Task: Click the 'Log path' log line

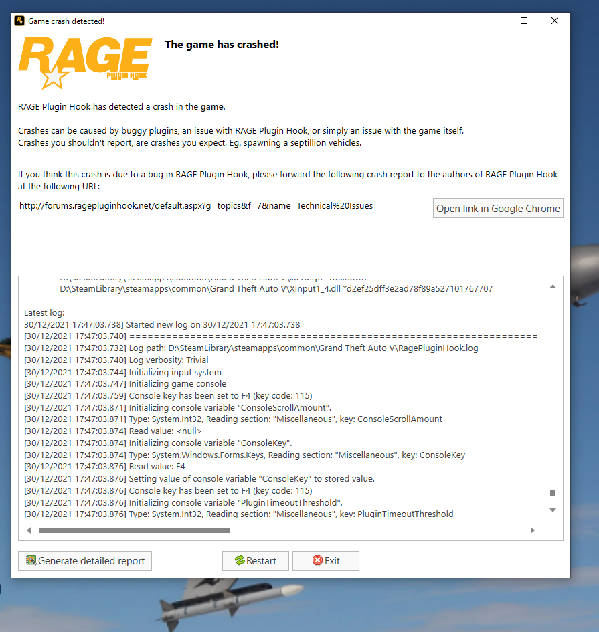Action: point(251,348)
